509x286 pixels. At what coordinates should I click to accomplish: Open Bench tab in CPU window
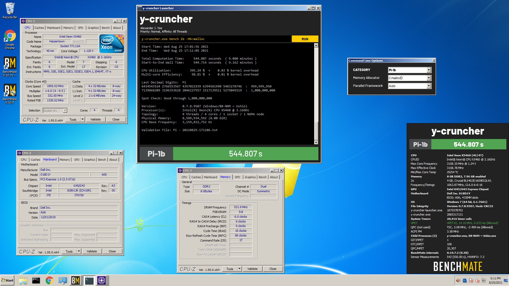[106, 28]
